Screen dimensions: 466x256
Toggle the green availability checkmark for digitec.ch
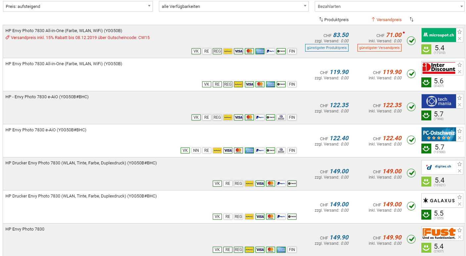[411, 173]
